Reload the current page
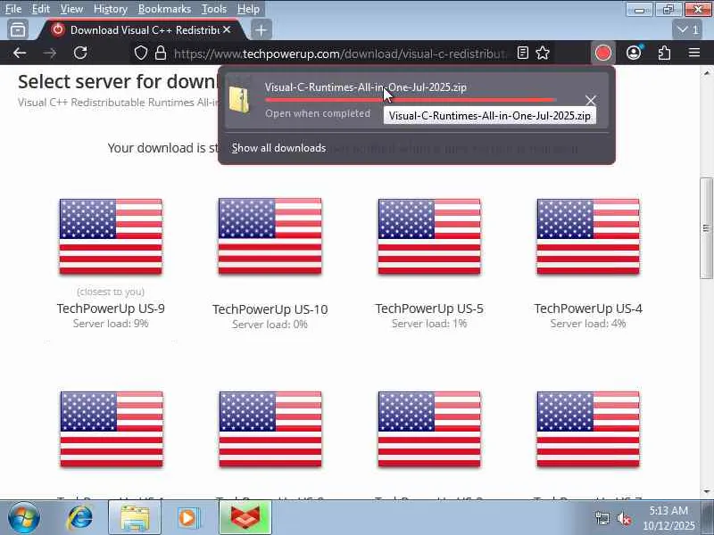Screen dimensions: 714x535 80,53
